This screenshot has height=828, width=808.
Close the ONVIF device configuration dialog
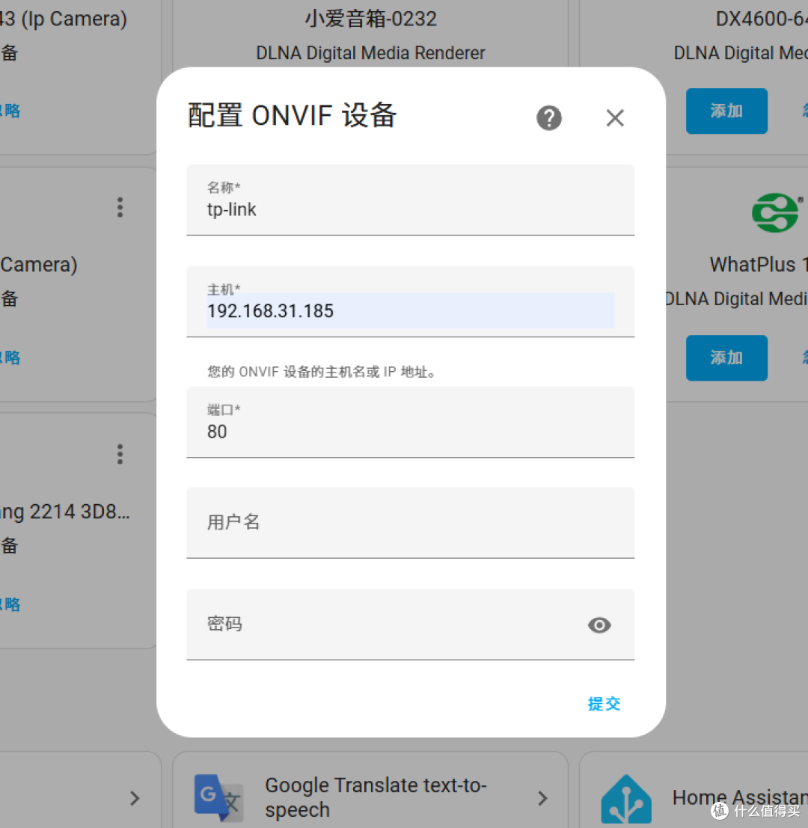click(615, 117)
